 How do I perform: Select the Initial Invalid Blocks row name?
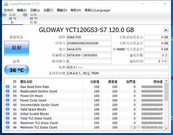tap(34, 114)
